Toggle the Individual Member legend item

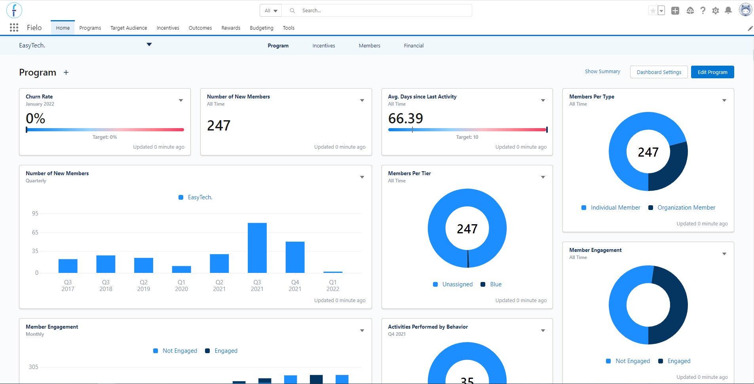(x=611, y=208)
